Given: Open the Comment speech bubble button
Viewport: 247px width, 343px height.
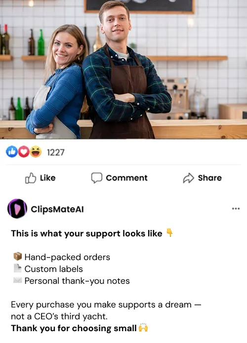Looking at the screenshot, I should (x=120, y=178).
